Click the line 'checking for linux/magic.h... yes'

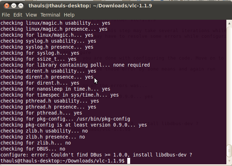pyautogui.click(x=47, y=35)
